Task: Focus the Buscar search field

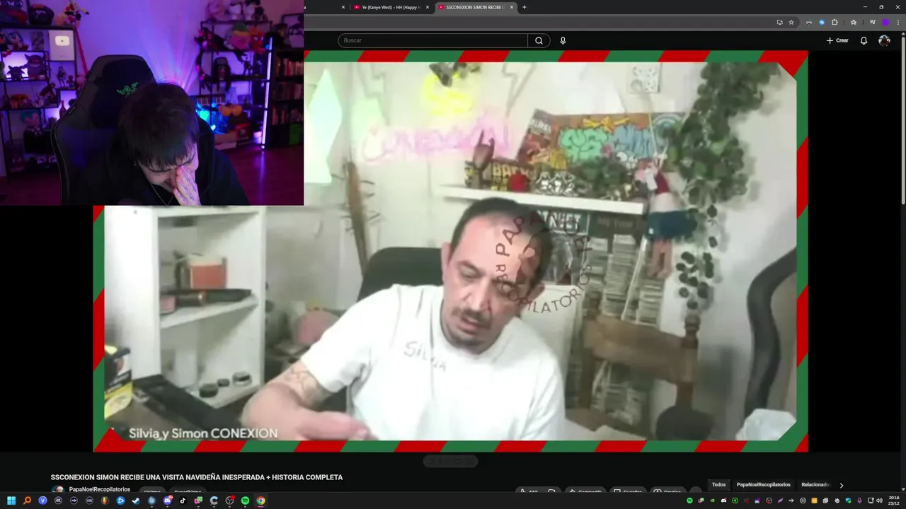Action: 432,40
